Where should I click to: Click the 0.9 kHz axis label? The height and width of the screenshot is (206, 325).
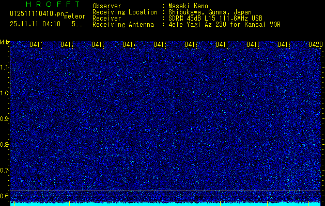[4, 119]
